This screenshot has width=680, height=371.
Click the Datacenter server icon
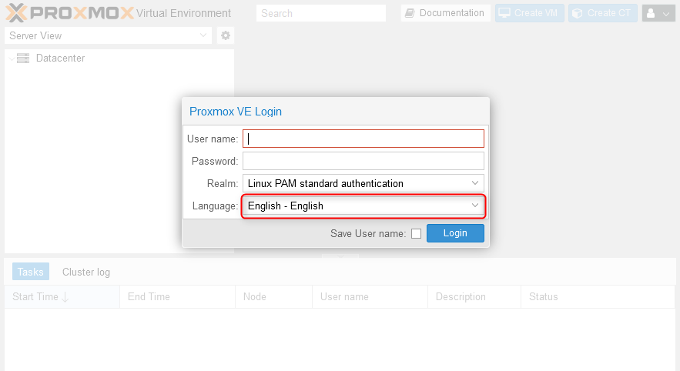click(23, 58)
